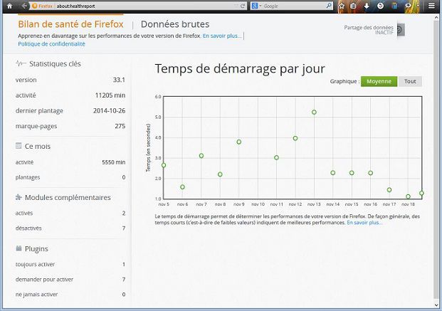442x311 pixels.
Task: Open the top En savoir plus link
Action: pos(222,36)
